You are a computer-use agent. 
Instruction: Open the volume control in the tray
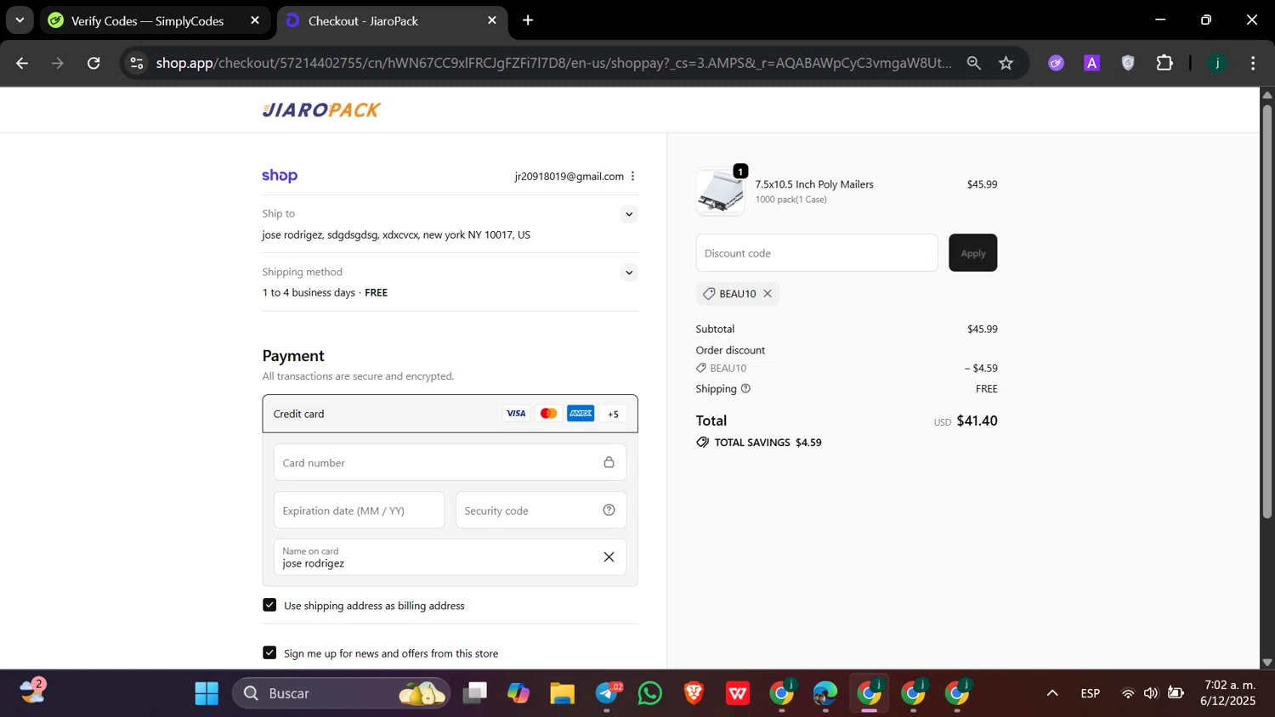1151,693
